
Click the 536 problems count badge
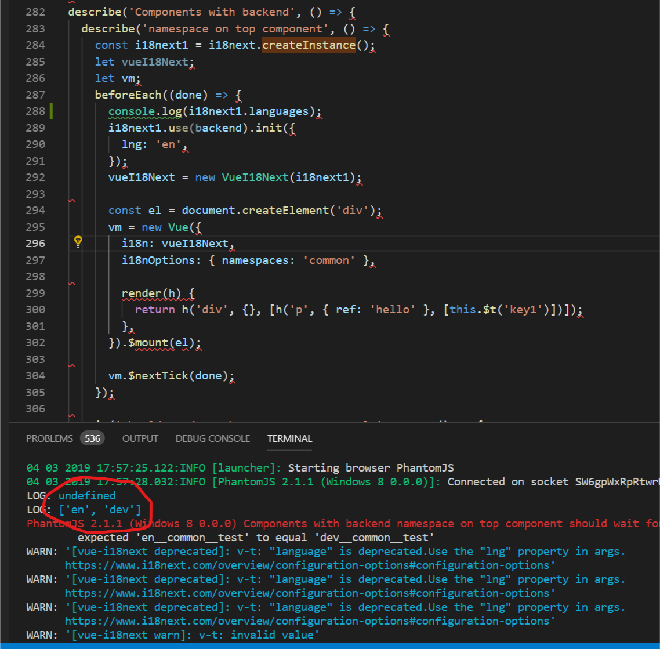pyautogui.click(x=93, y=438)
